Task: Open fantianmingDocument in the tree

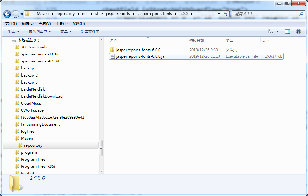Action: point(40,124)
